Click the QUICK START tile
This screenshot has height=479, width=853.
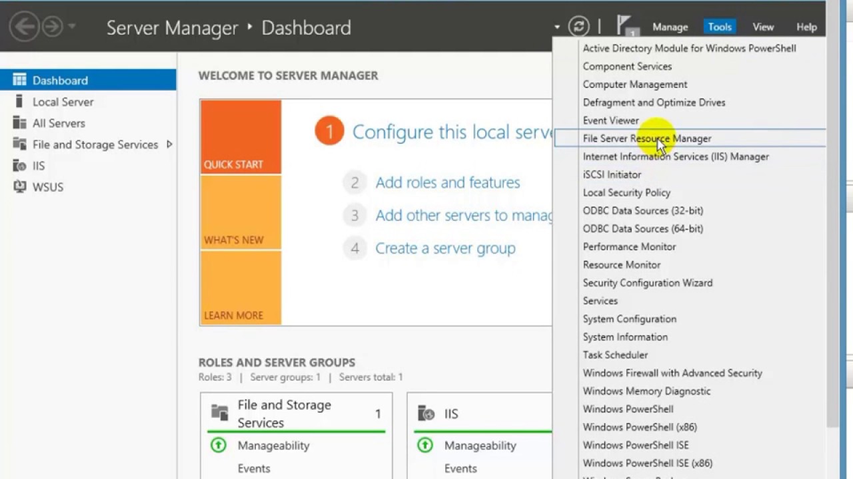(x=241, y=137)
